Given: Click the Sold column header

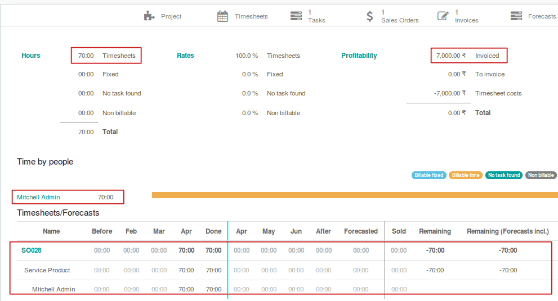Looking at the screenshot, I should (399, 231).
